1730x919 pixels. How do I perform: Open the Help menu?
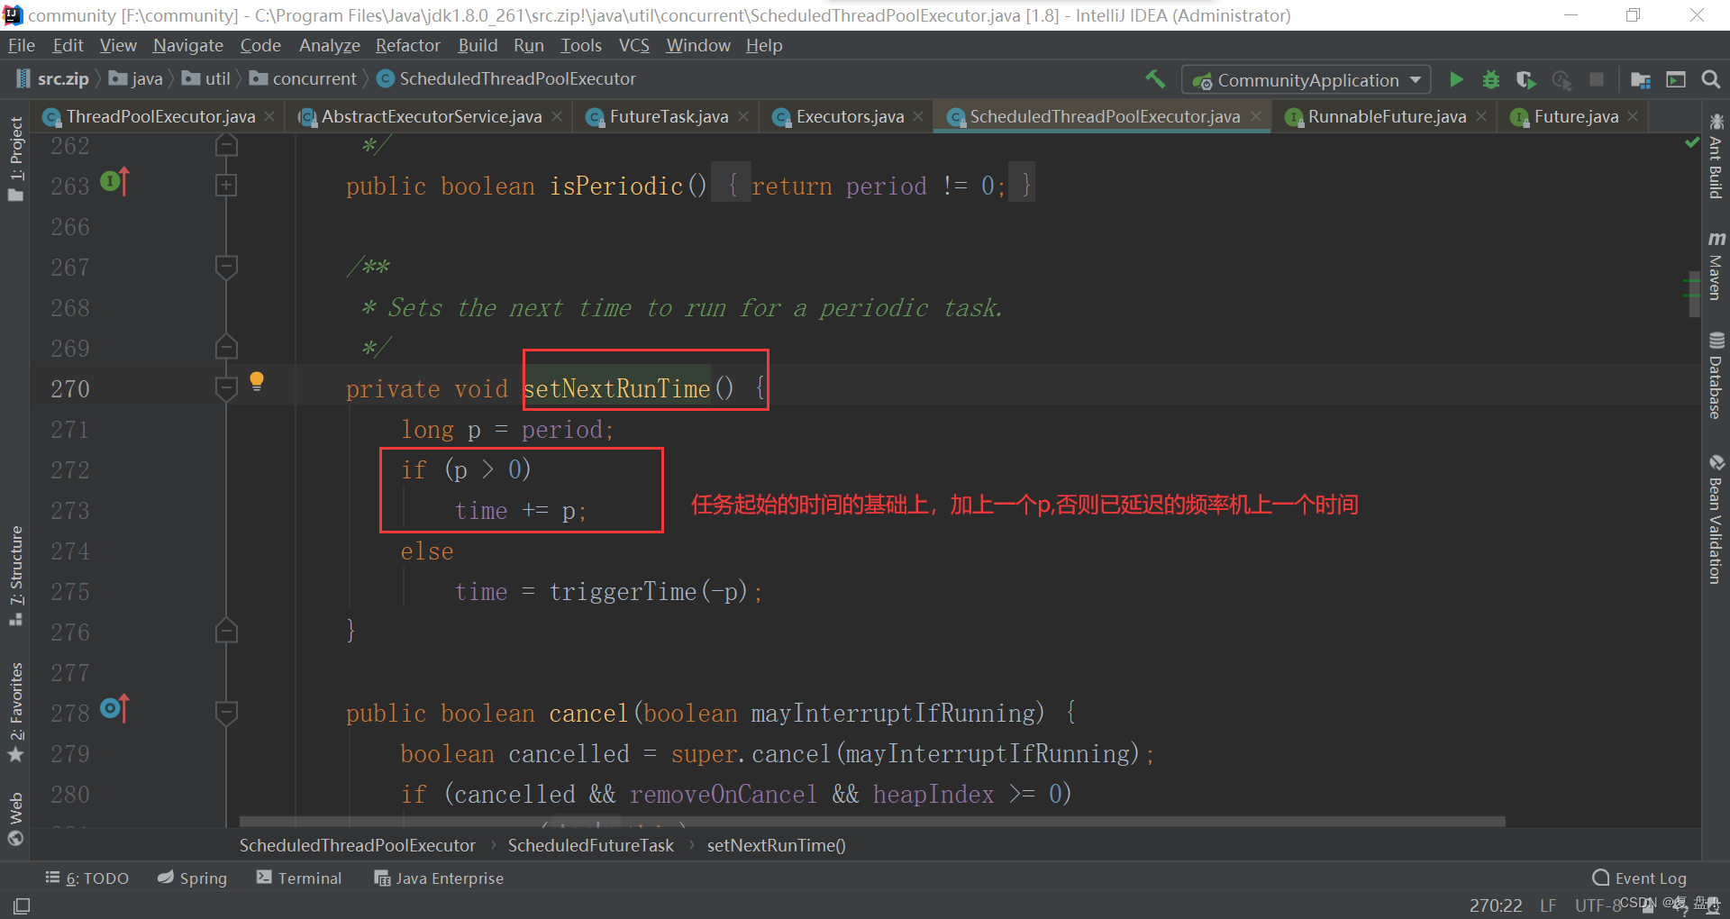(764, 45)
